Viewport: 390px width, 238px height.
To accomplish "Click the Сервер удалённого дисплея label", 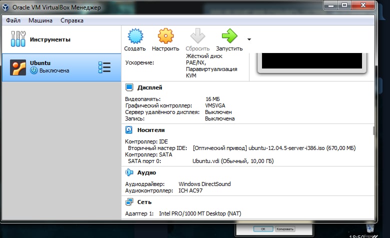I will pyautogui.click(x=162, y=112).
